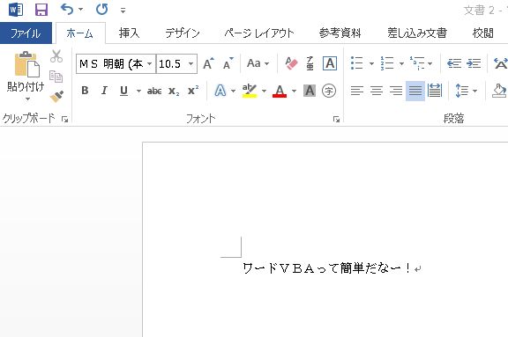Click the Cut scissors icon
The image size is (508, 337).
click(x=56, y=56)
